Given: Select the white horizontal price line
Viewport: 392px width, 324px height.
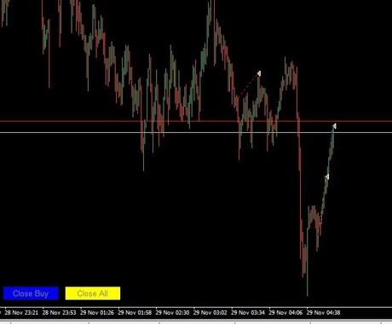Looking at the screenshot, I should 196,132.
